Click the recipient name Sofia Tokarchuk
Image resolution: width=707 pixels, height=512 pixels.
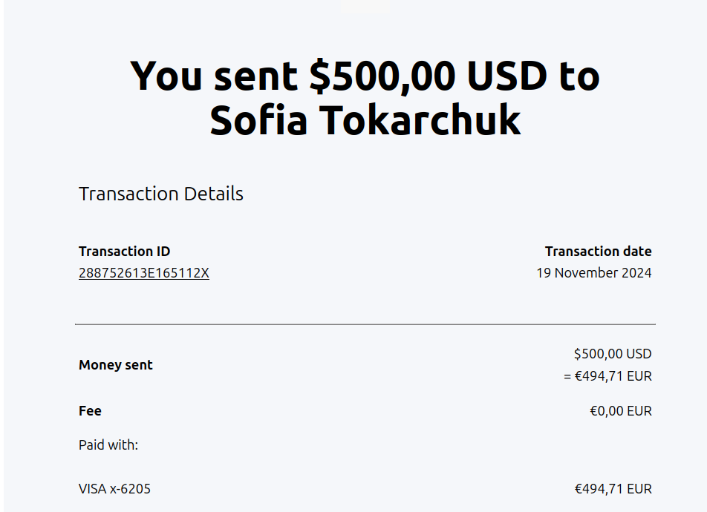pyautogui.click(x=365, y=120)
